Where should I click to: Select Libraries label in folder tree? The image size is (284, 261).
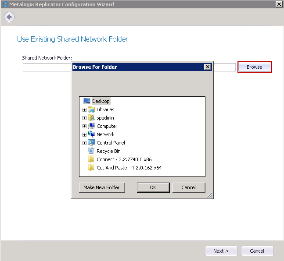coord(105,109)
